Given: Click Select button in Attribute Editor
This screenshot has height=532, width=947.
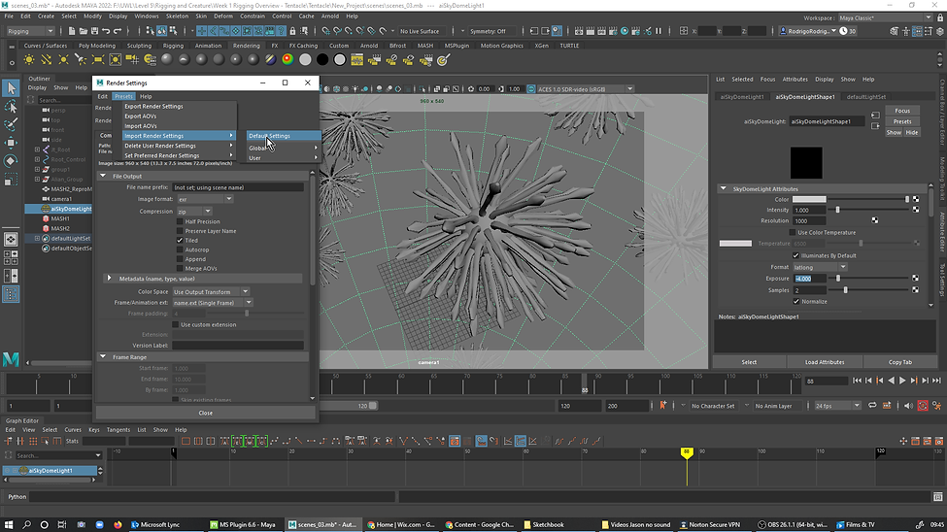Looking at the screenshot, I should pos(749,362).
